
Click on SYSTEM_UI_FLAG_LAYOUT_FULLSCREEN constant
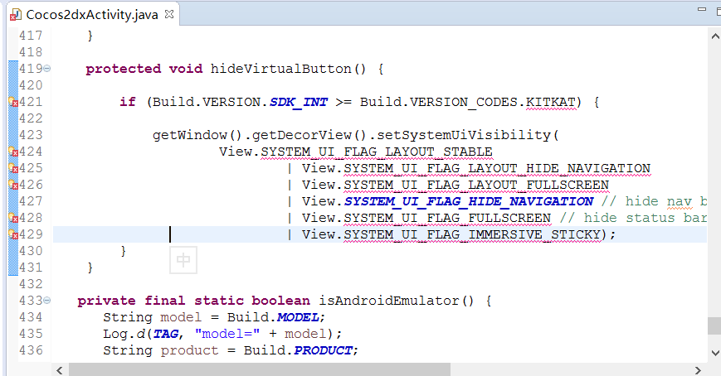click(476, 185)
